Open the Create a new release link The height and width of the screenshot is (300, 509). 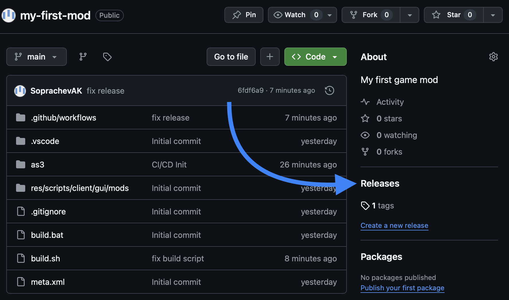(x=394, y=226)
